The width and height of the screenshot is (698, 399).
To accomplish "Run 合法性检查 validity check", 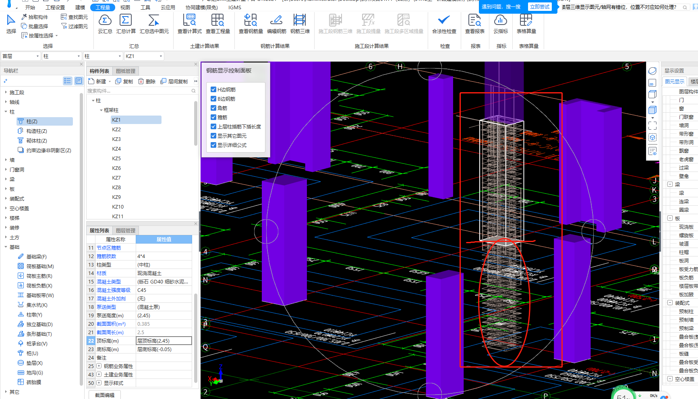I will coord(444,24).
